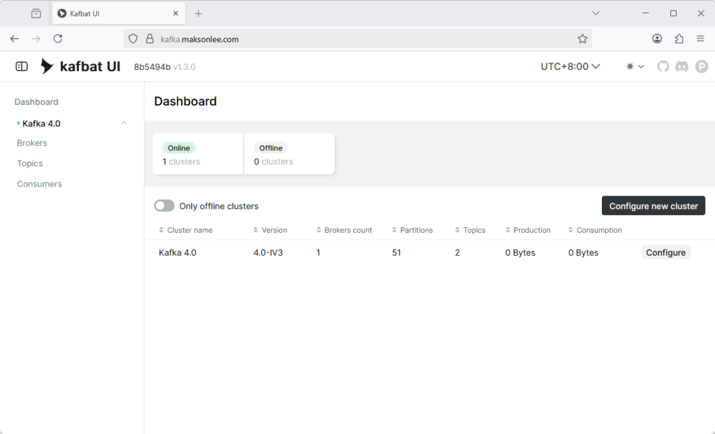Open Brokers in the sidebar
715x434 pixels.
(x=32, y=143)
